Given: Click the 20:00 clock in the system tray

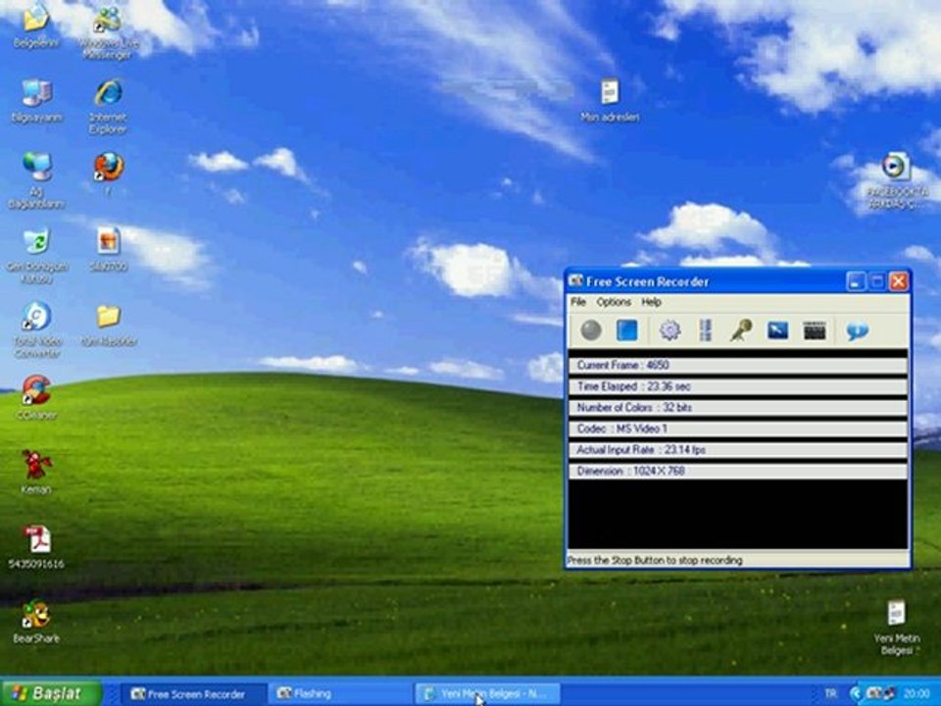Looking at the screenshot, I should click(x=916, y=694).
